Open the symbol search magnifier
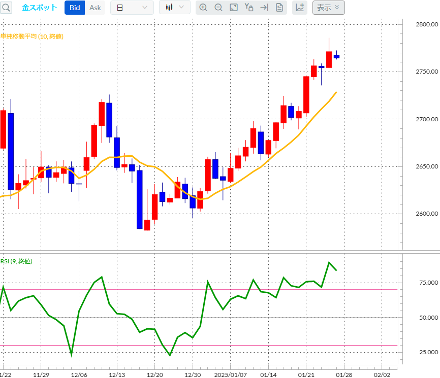The width and height of the screenshot is (440, 378). click(6, 8)
